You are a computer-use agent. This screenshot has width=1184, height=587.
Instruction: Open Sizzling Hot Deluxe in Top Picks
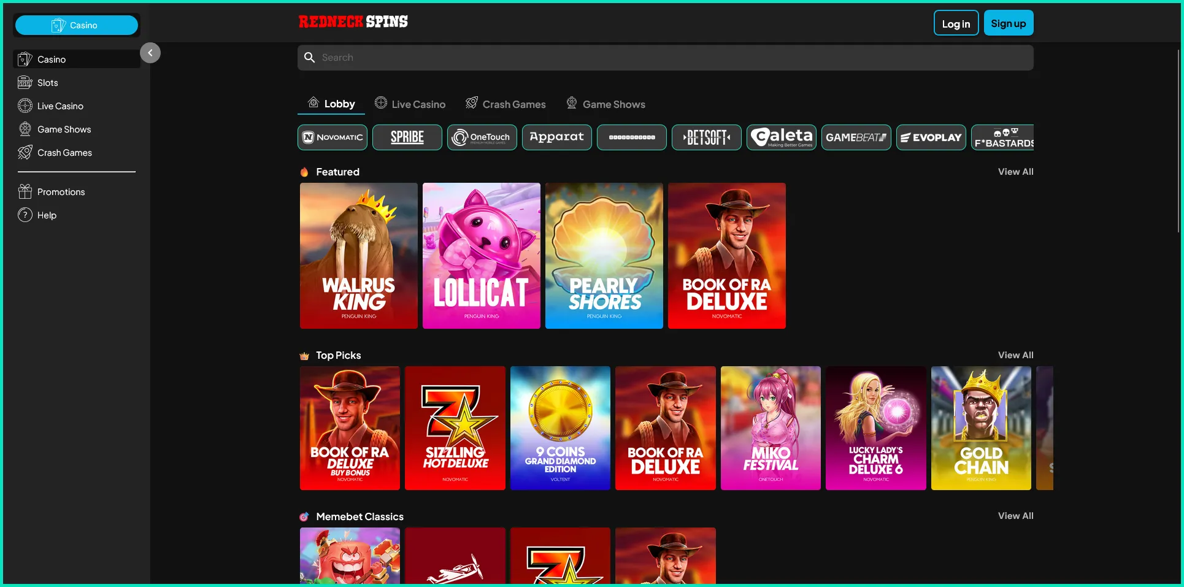click(455, 428)
